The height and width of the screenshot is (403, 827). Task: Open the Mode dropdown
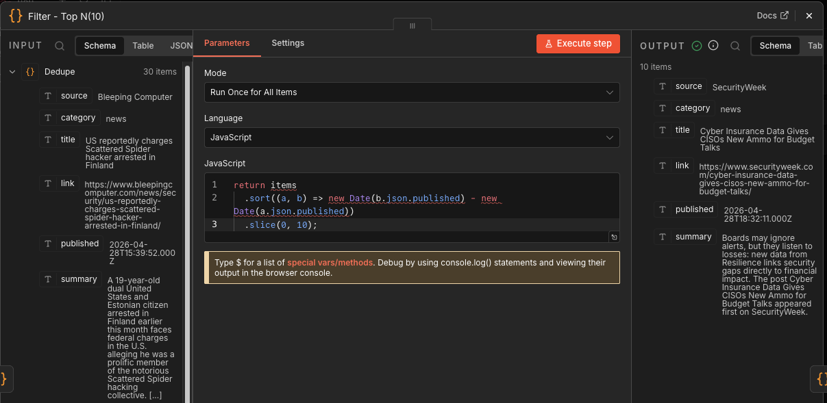412,92
